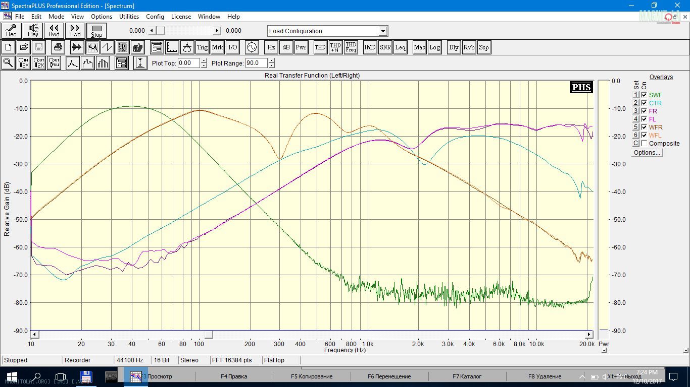The width and height of the screenshot is (690, 387).
Task: Click the Open file folder icon
Action: pyautogui.click(x=23, y=47)
